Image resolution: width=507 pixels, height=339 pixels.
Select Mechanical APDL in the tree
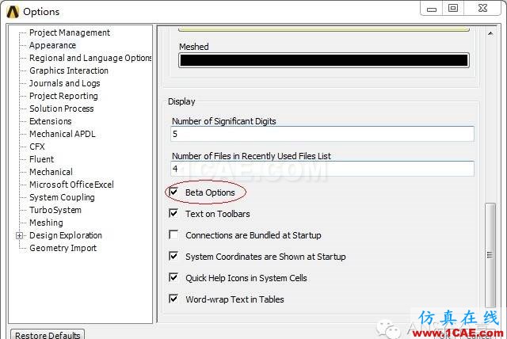point(63,134)
